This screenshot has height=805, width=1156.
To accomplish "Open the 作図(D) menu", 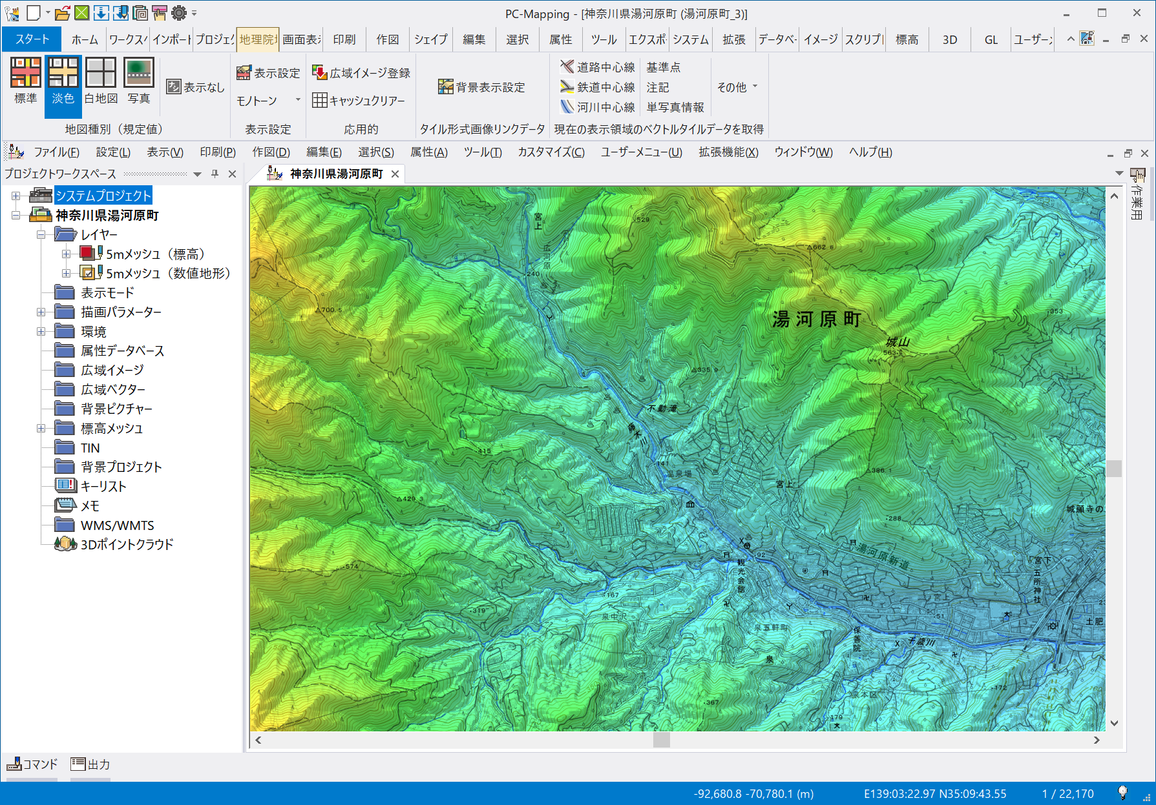I will pyautogui.click(x=271, y=152).
